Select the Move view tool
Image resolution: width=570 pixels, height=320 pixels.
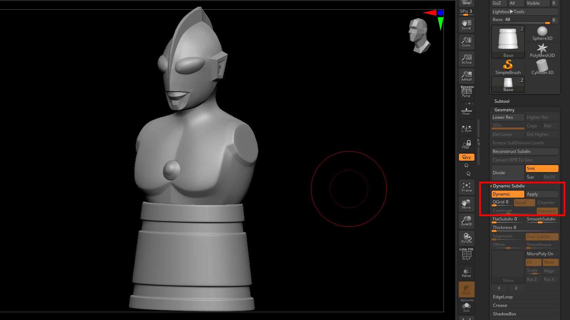(466, 204)
